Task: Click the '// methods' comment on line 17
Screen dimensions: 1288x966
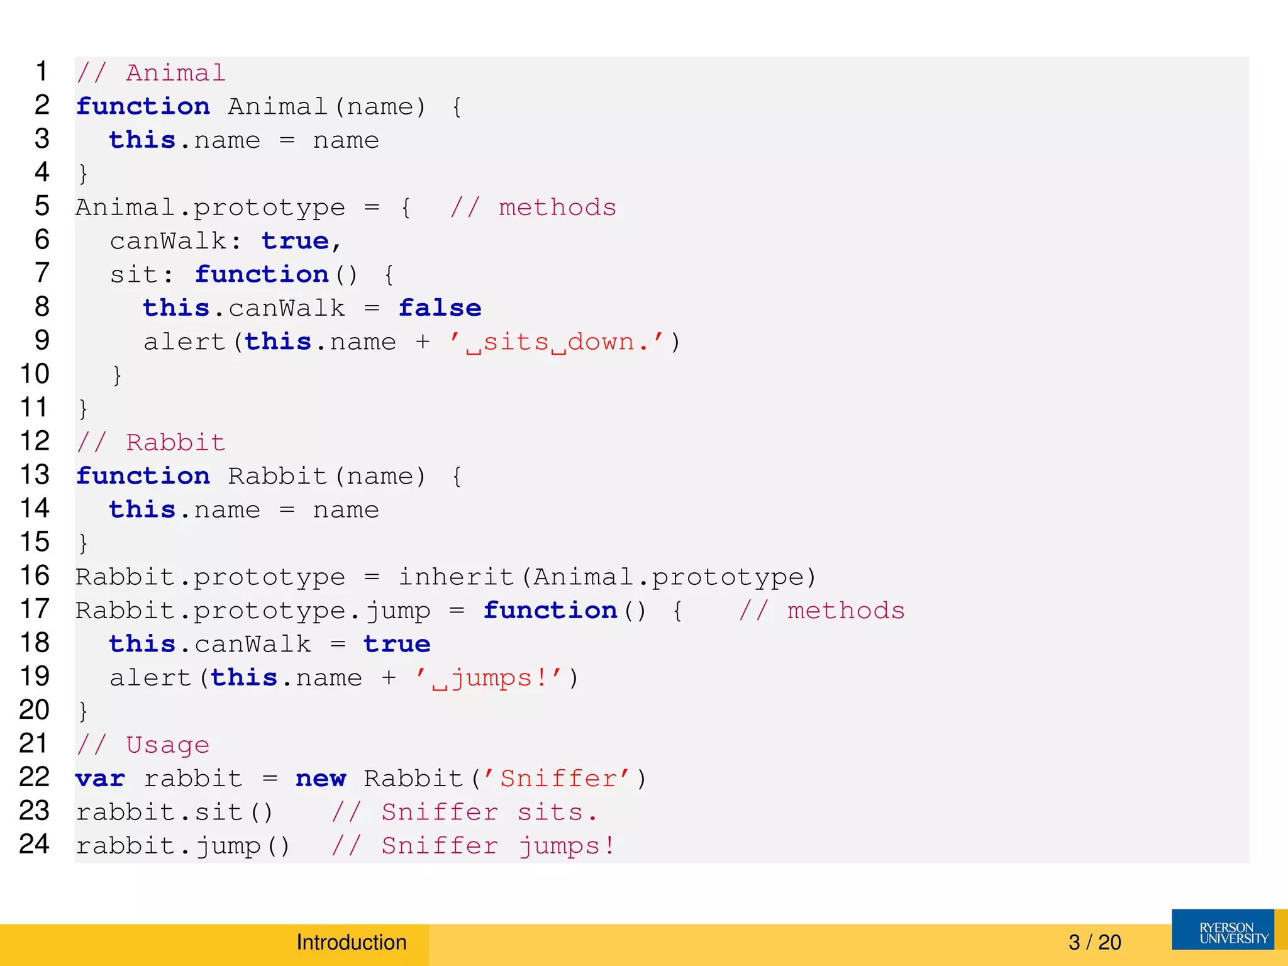Action: point(822,611)
